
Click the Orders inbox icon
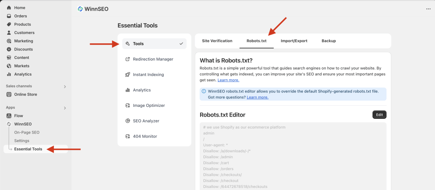click(9, 16)
